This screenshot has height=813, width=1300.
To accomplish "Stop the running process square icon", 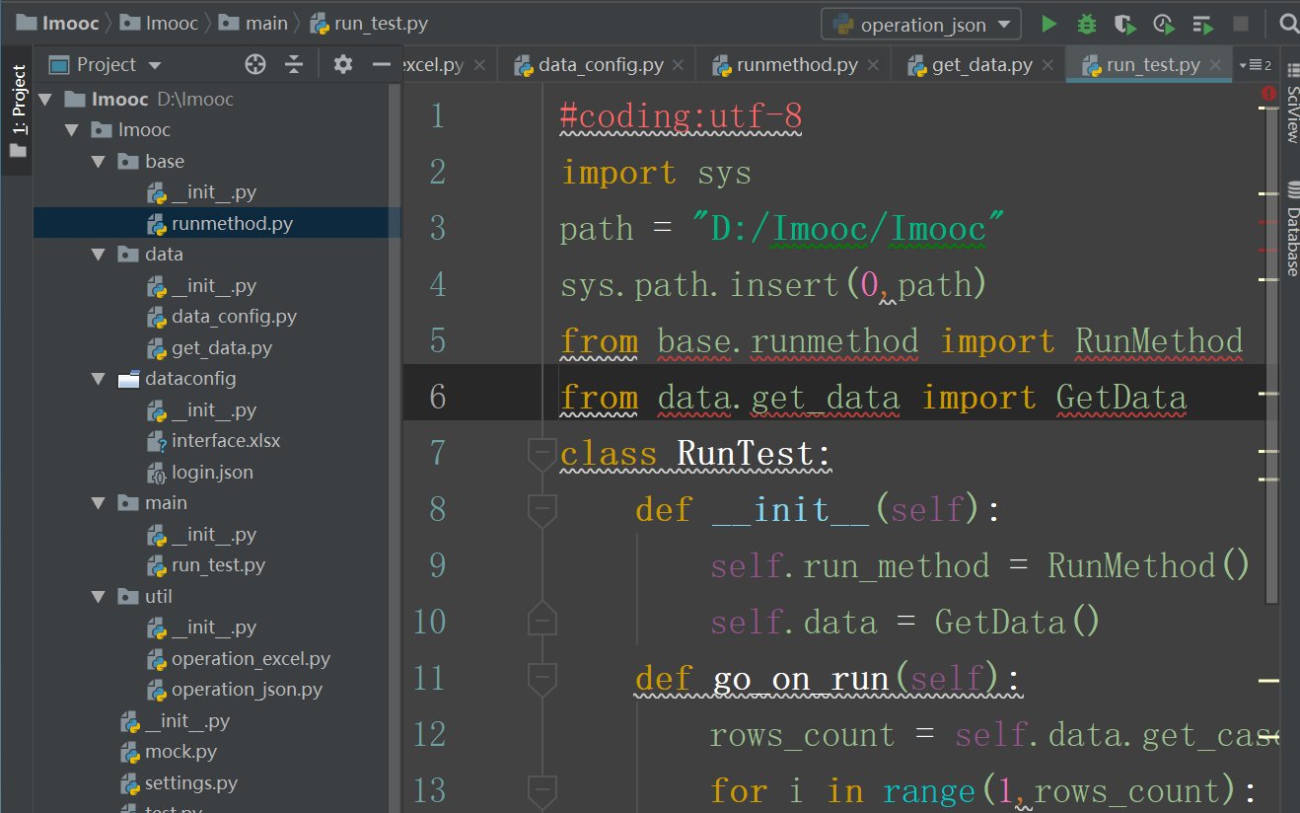I will 1241,24.
